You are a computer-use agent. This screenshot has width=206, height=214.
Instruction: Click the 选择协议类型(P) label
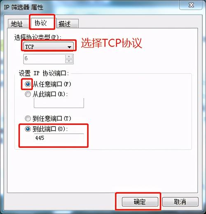point(37,37)
